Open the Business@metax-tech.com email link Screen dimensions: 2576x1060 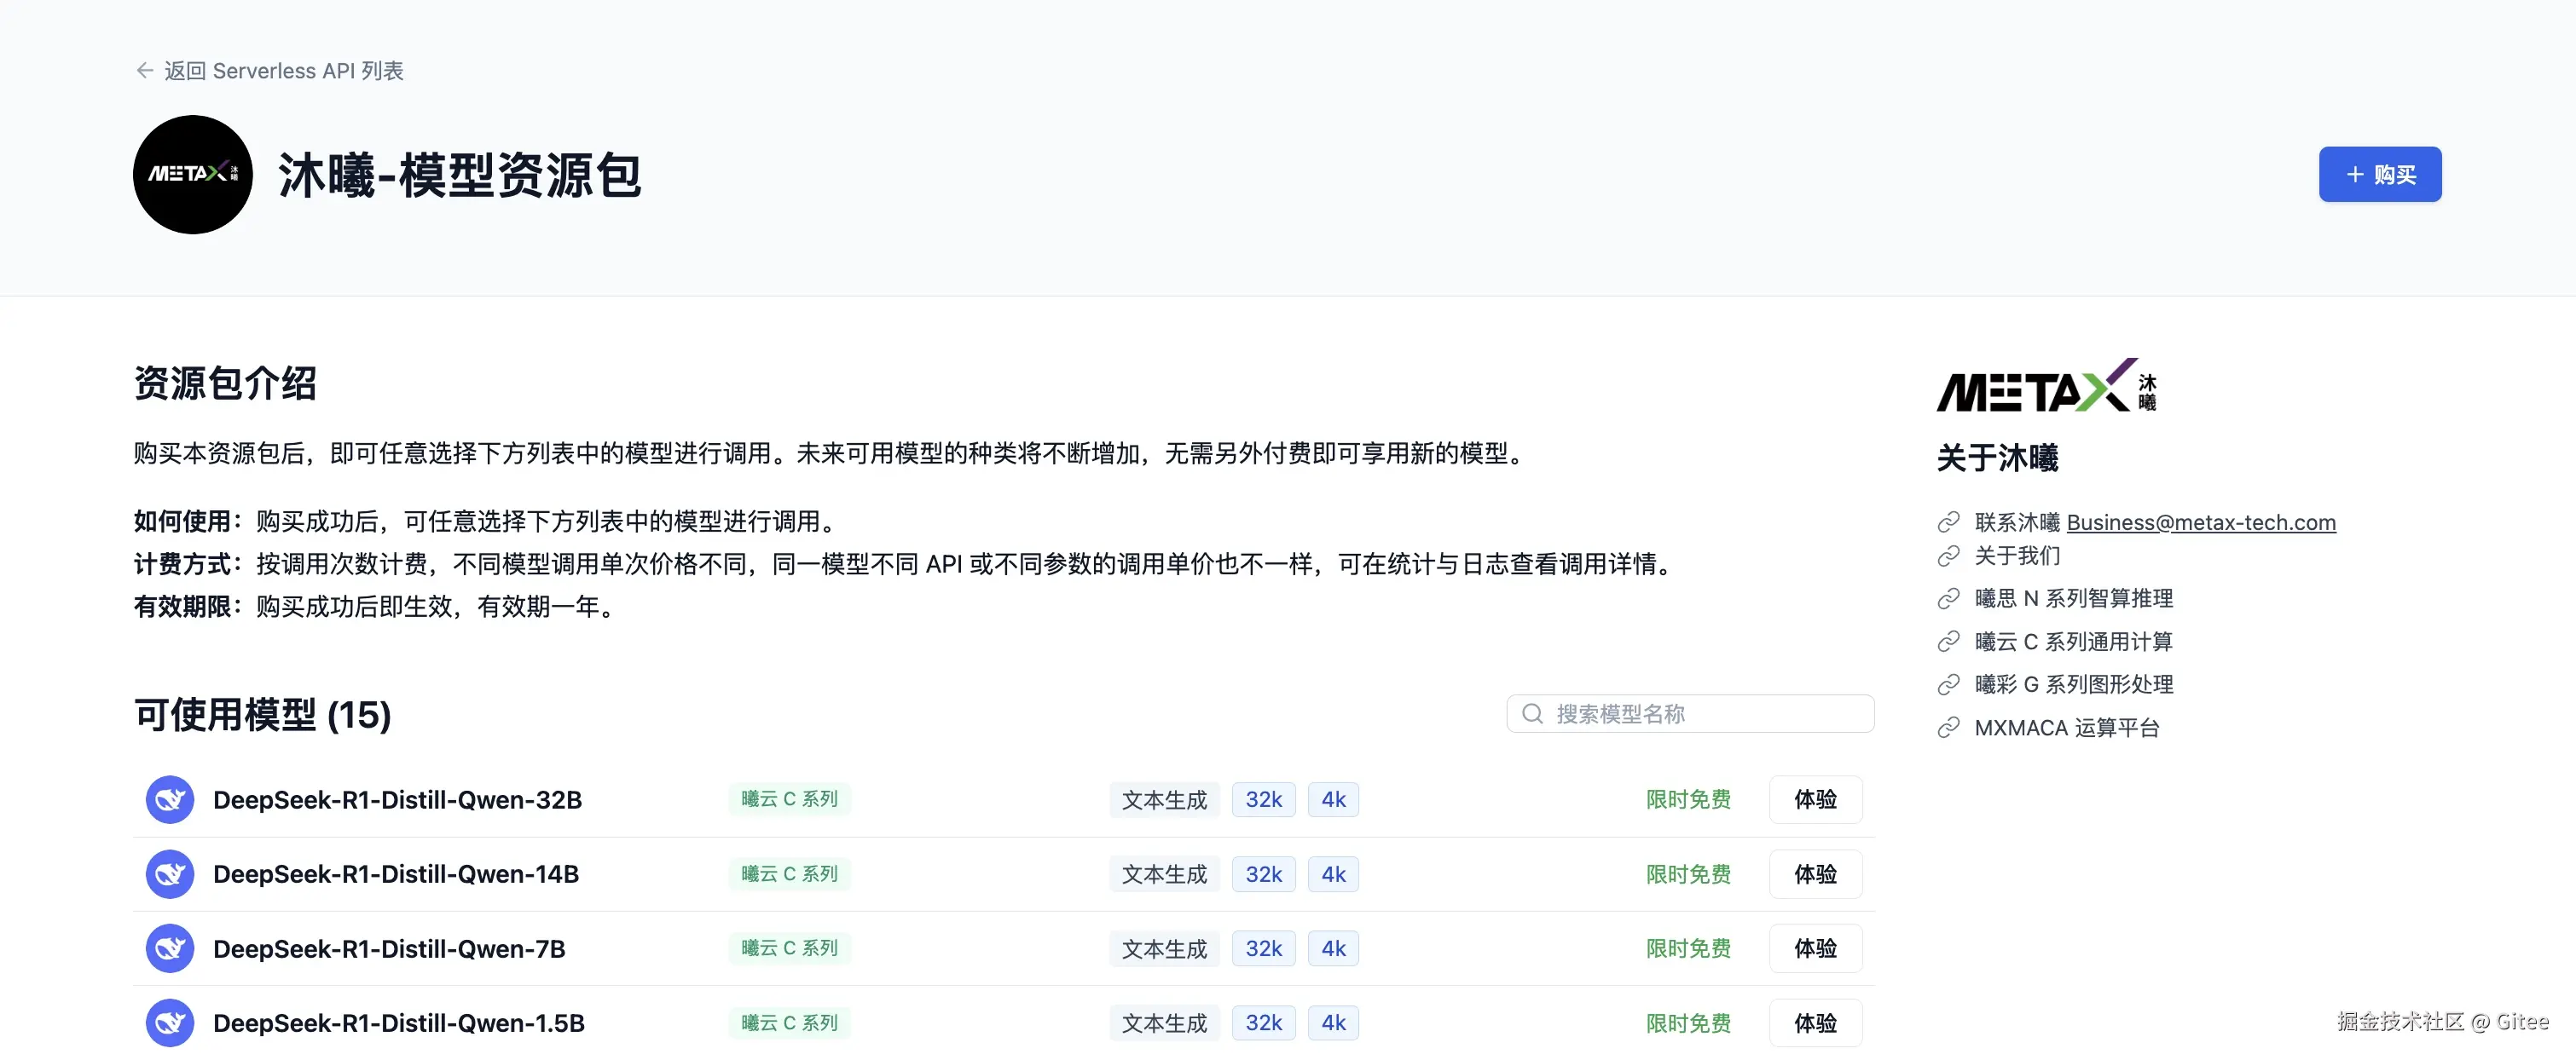(2200, 522)
